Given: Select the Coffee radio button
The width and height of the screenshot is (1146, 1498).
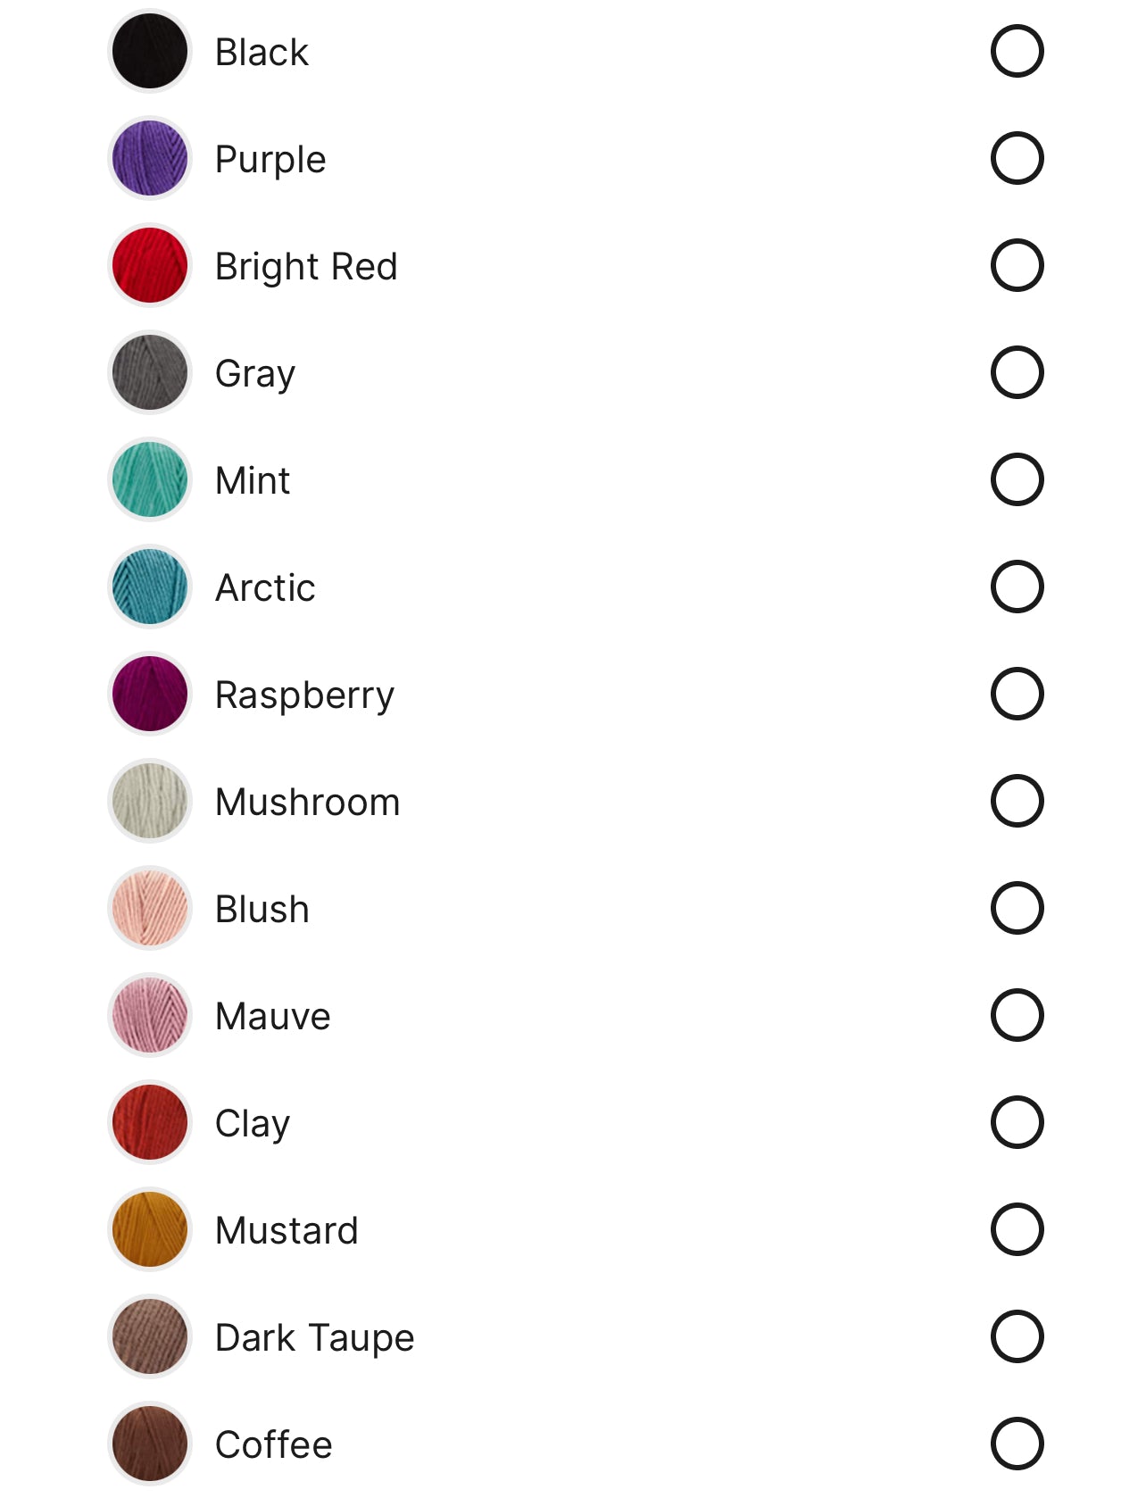Looking at the screenshot, I should point(1017,1444).
